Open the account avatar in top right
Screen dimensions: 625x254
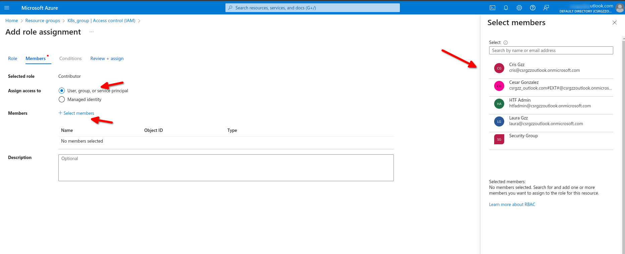pyautogui.click(x=620, y=8)
